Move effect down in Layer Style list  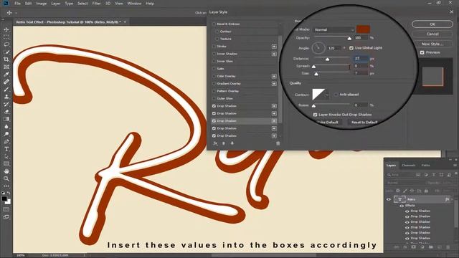[x=232, y=143]
